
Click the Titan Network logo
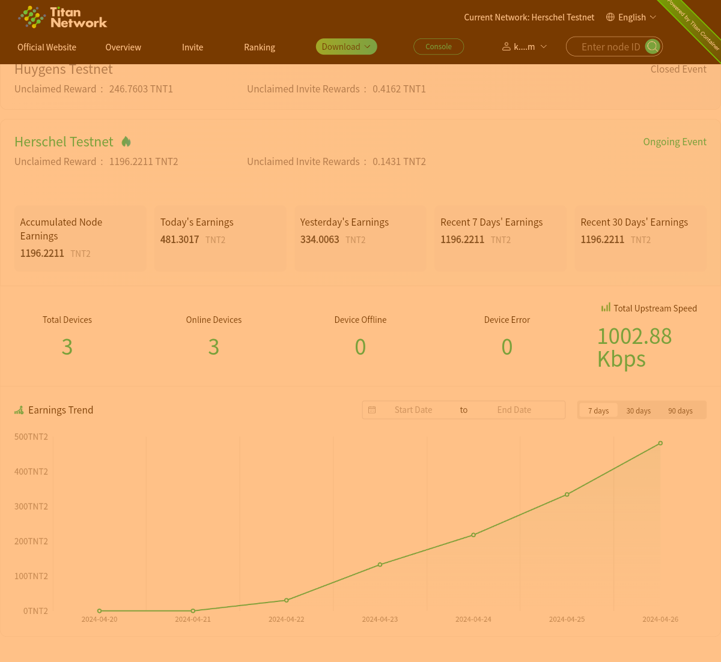(62, 17)
